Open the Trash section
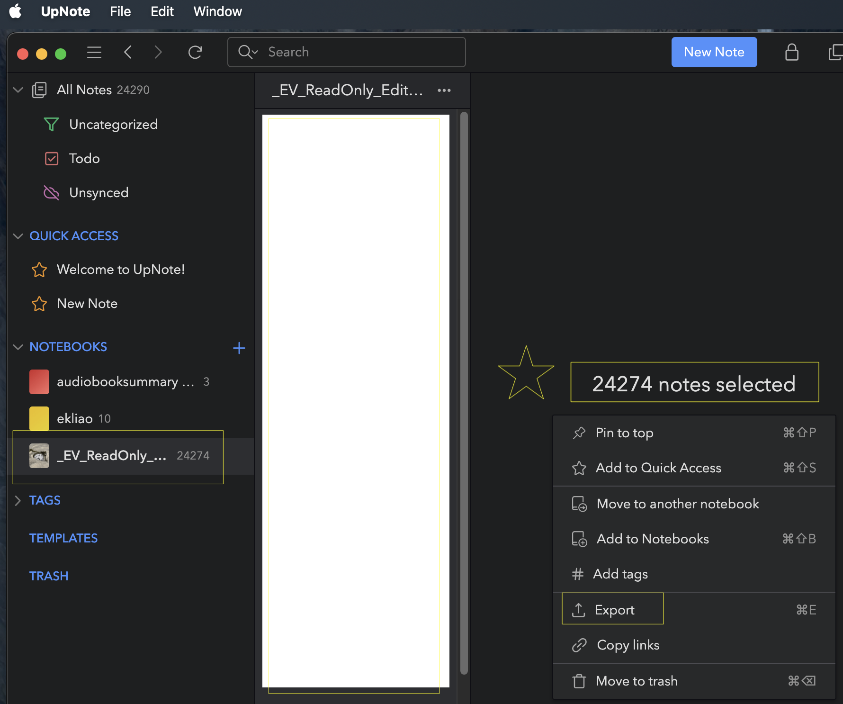The width and height of the screenshot is (843, 704). click(49, 576)
